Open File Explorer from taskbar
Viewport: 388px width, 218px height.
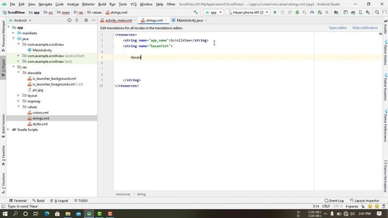point(68,214)
